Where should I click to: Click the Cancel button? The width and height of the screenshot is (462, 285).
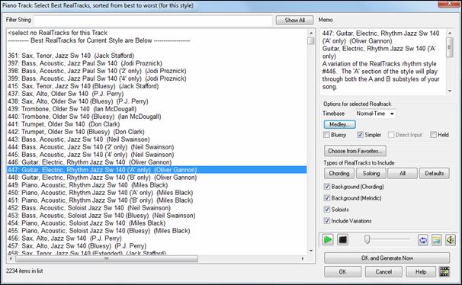pos(383,272)
